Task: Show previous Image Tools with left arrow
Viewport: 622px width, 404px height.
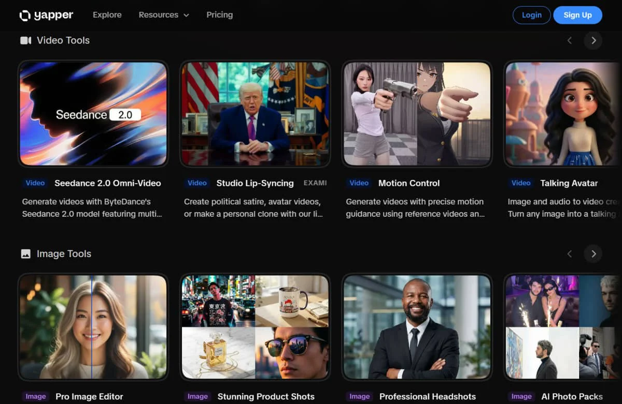Action: click(x=570, y=253)
